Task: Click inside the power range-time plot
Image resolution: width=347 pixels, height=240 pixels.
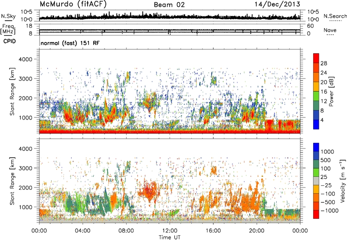Action: pyautogui.click(x=170, y=91)
